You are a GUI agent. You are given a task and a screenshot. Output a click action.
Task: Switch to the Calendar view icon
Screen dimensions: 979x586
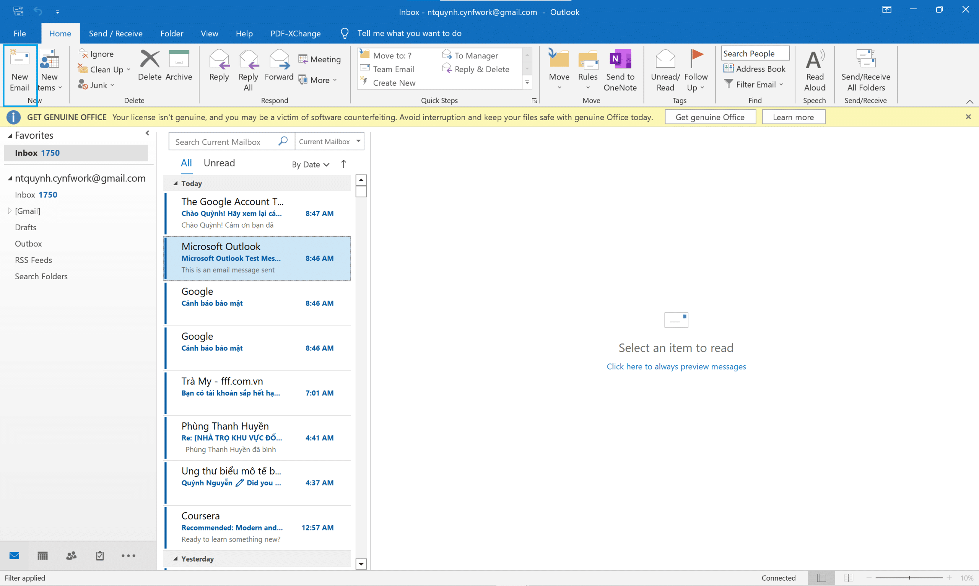[42, 556]
